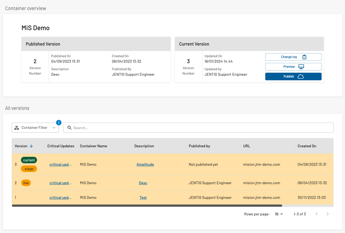Click the Version sort arrow icon

pyautogui.click(x=31, y=146)
